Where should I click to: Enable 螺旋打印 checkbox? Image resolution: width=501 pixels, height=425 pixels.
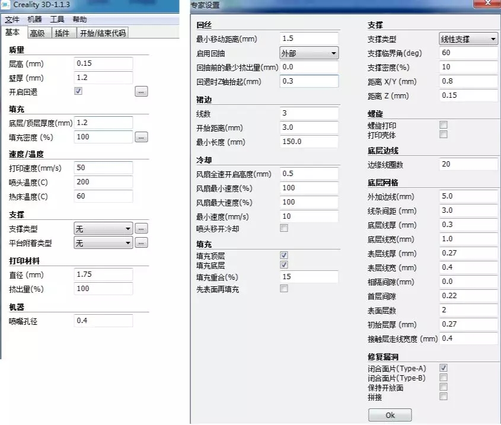point(443,125)
